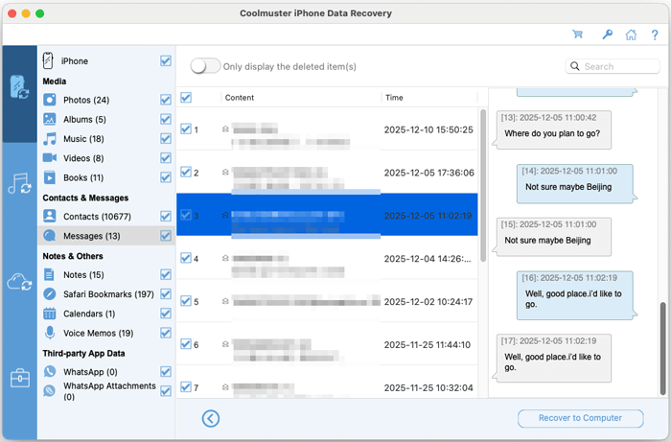The image size is (671, 442).
Task: Select message row dated 2025-12-10 15:50:25
Action: (x=327, y=128)
